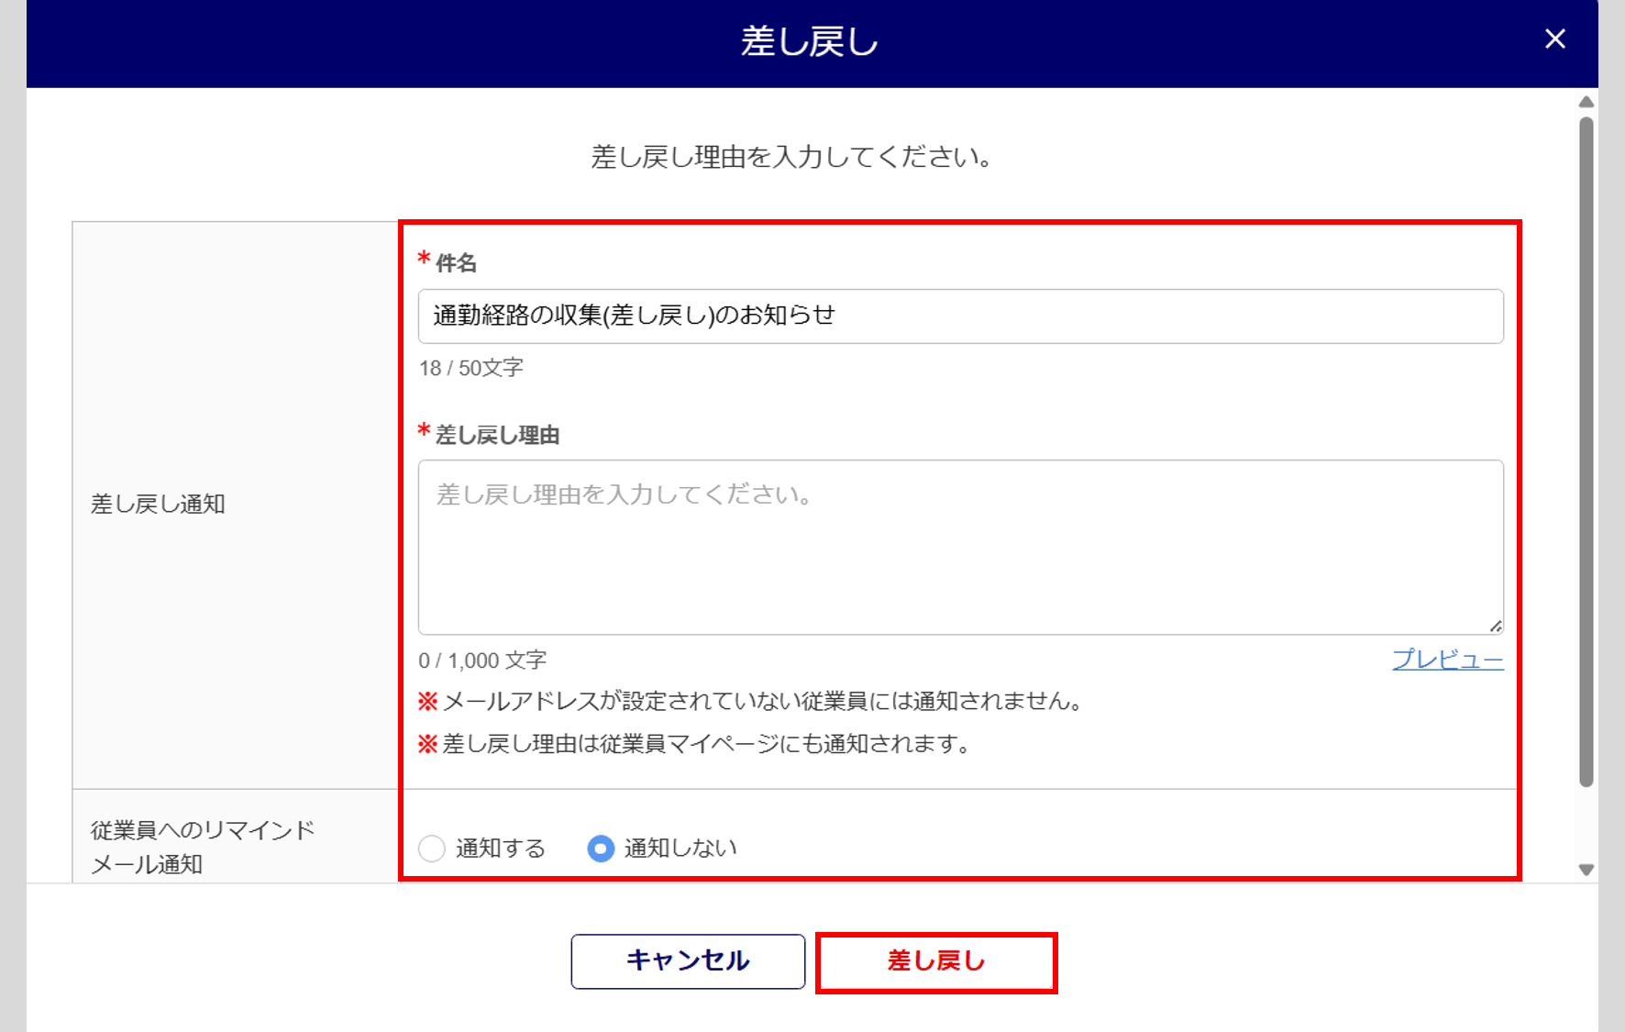The width and height of the screenshot is (1625, 1032).
Task: Click the メールアドレスが設定されていない note text
Action: (752, 702)
